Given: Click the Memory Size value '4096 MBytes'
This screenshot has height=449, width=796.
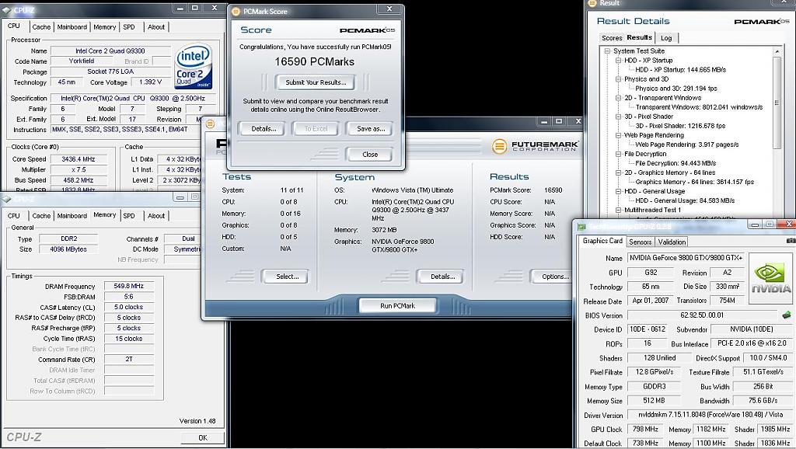Looking at the screenshot, I should 68,249.
